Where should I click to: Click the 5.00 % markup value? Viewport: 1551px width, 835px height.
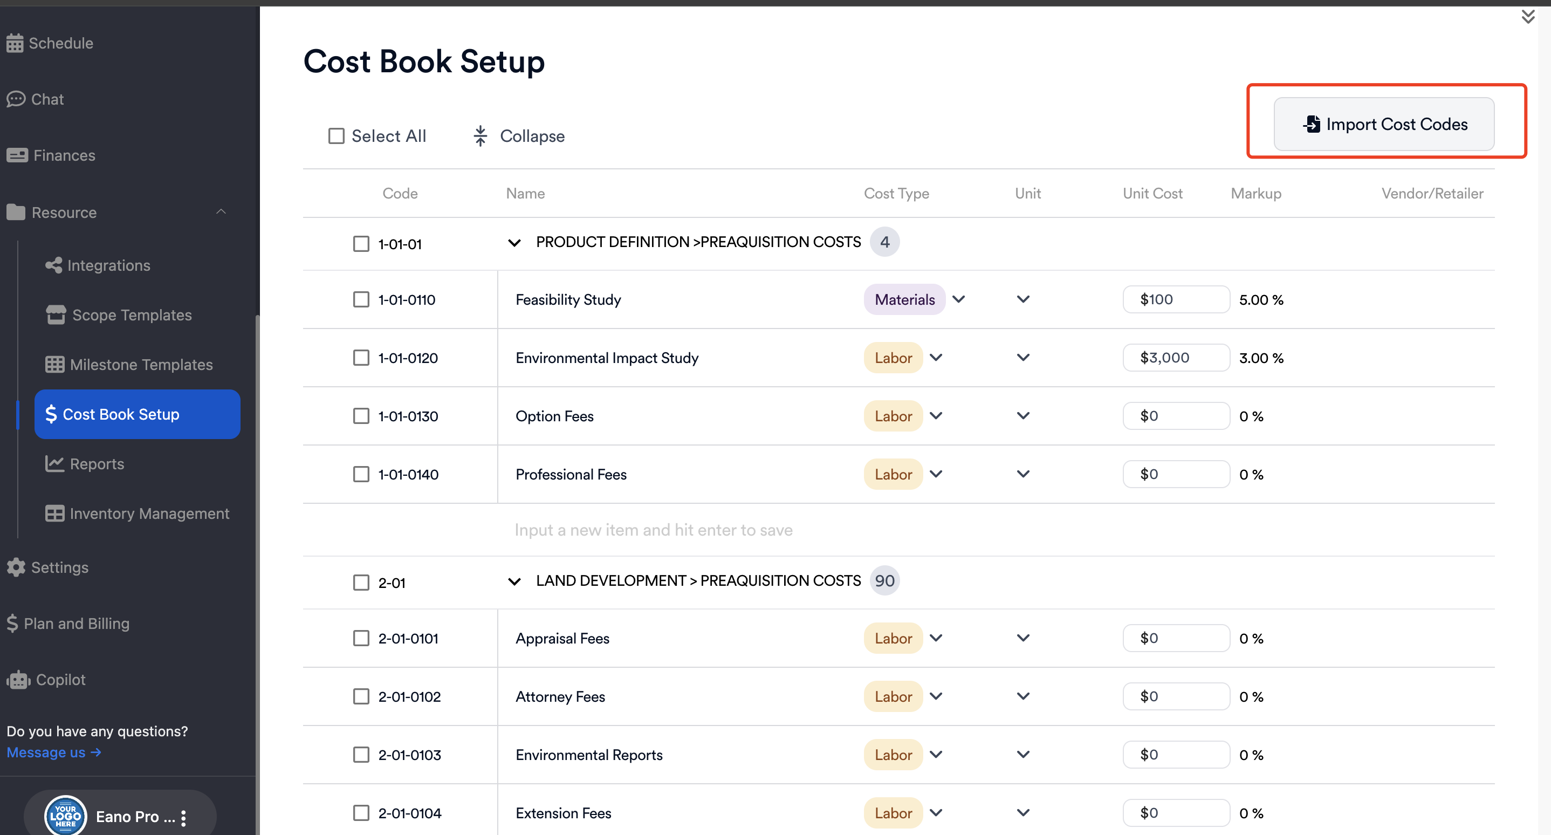pos(1261,299)
